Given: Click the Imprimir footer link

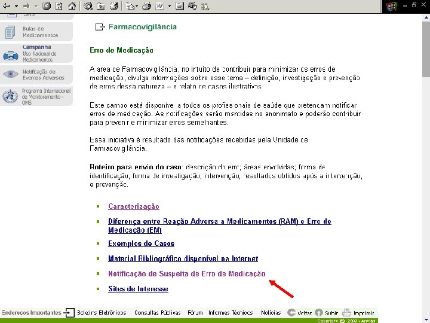Looking at the screenshot, I should click(x=364, y=313).
